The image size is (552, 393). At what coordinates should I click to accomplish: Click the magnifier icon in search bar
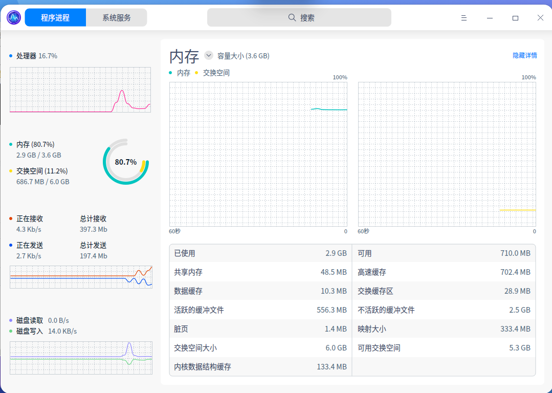292,17
